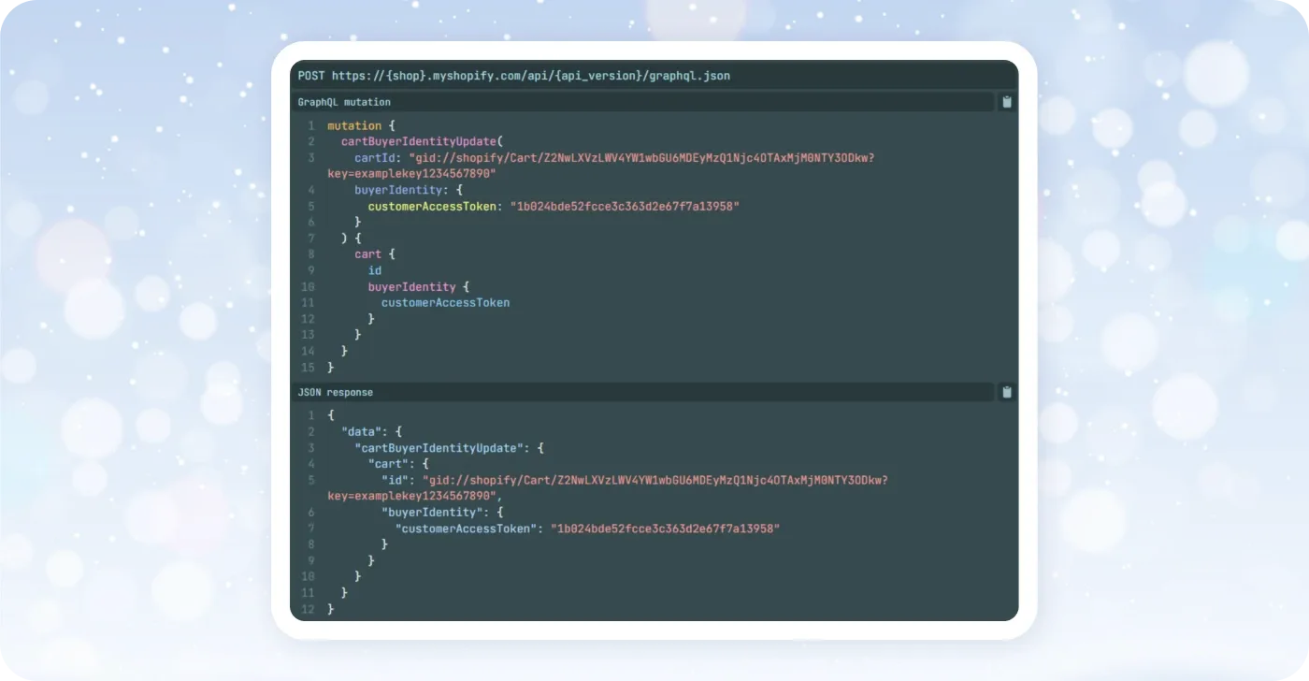Click buyerIdentity argument on mutation line 4

coord(392,190)
